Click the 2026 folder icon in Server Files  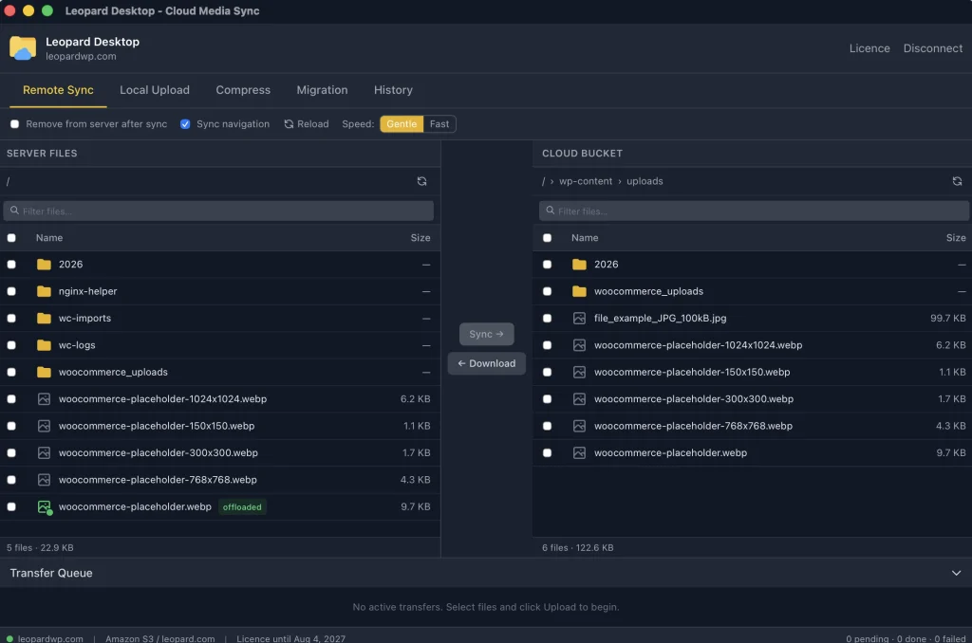[x=44, y=265]
